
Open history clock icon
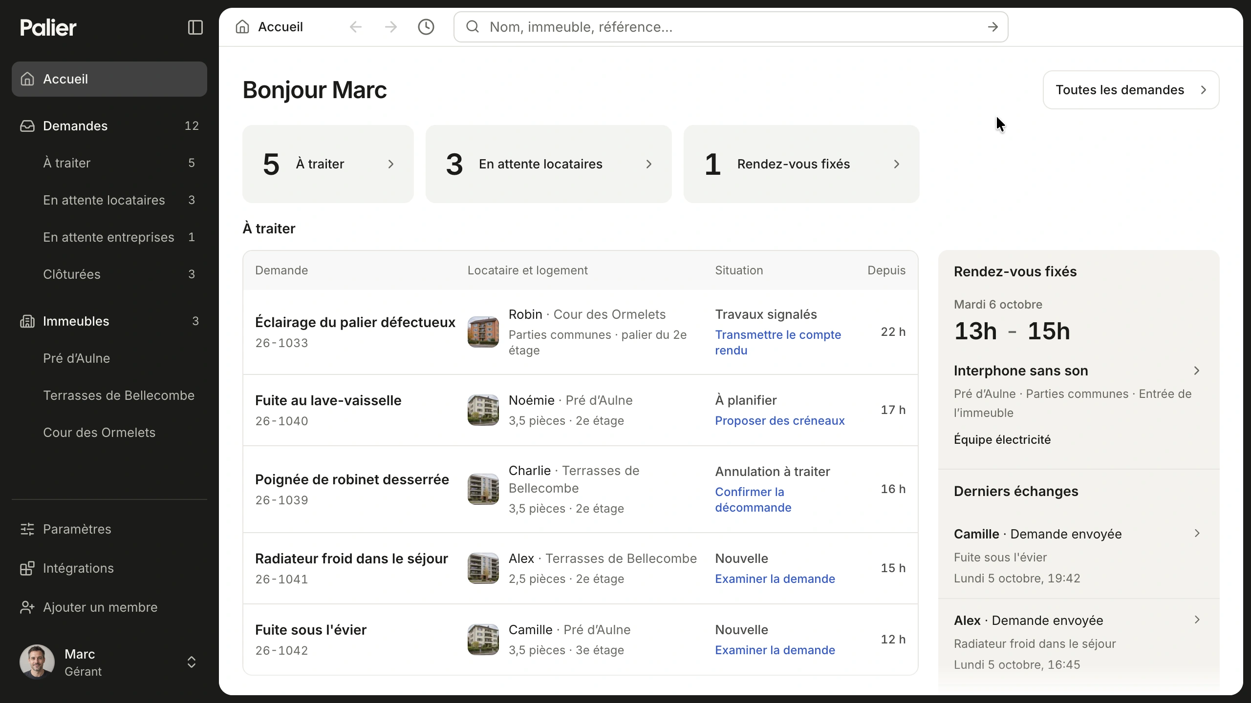point(426,27)
